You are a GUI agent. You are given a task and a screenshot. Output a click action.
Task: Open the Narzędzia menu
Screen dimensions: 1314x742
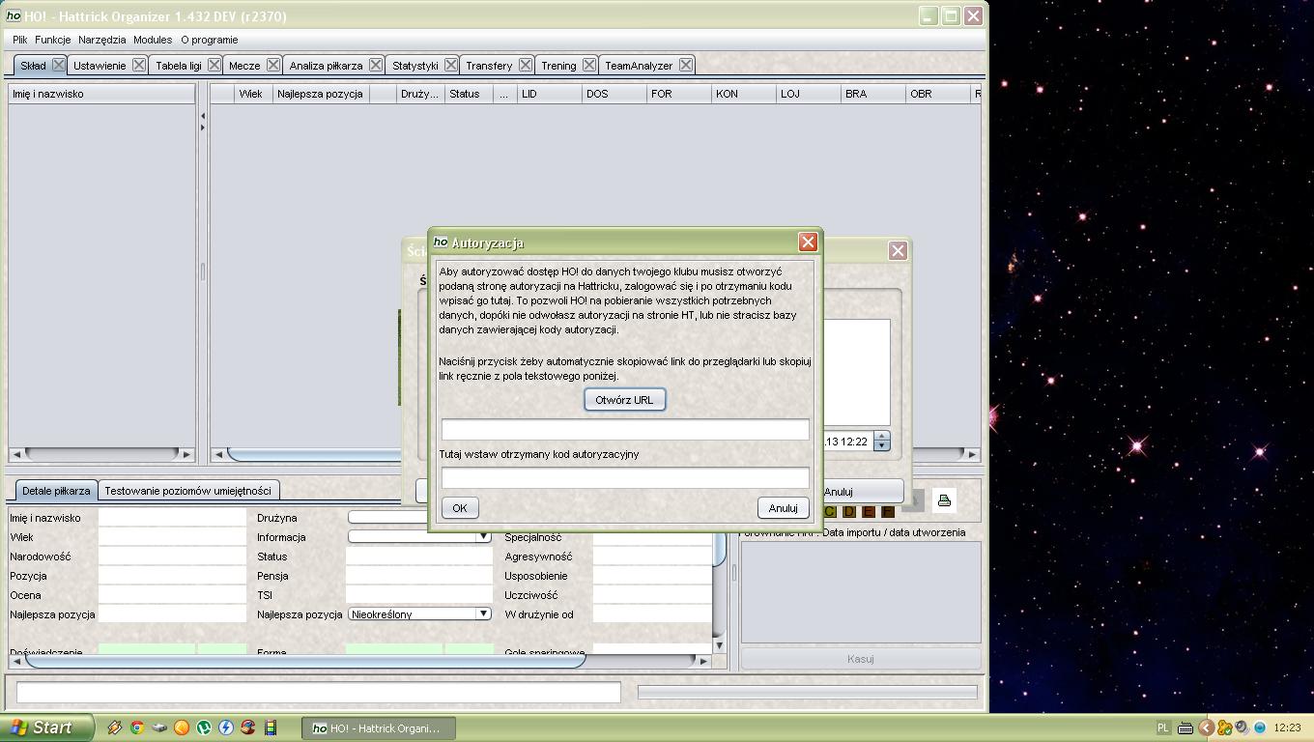click(101, 40)
